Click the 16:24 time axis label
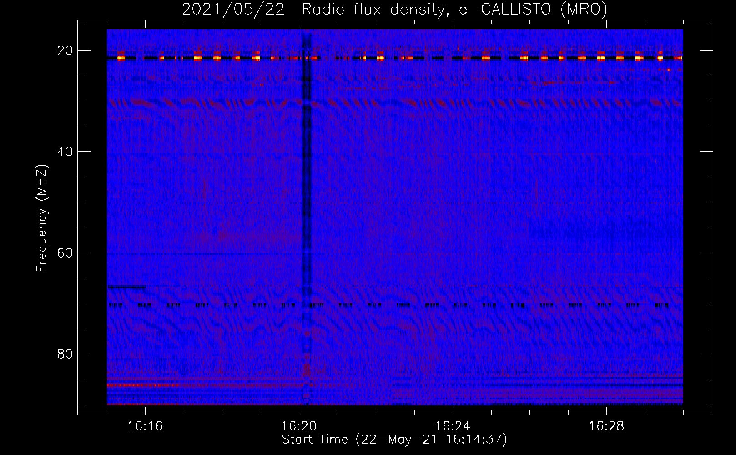Image resolution: width=736 pixels, height=455 pixels. (x=453, y=426)
